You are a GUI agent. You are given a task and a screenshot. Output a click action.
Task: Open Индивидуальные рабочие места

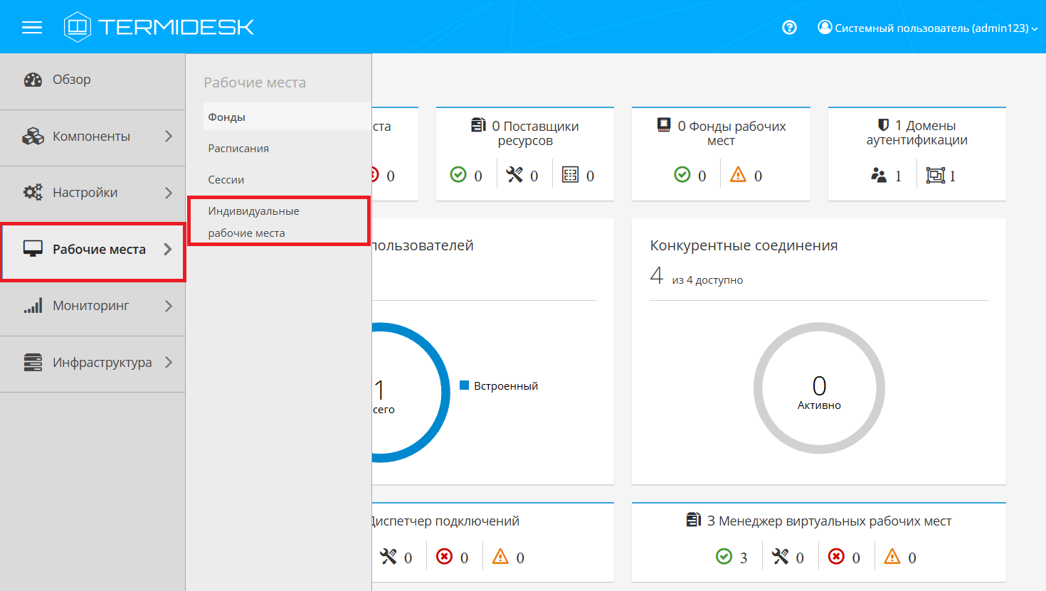click(x=254, y=222)
